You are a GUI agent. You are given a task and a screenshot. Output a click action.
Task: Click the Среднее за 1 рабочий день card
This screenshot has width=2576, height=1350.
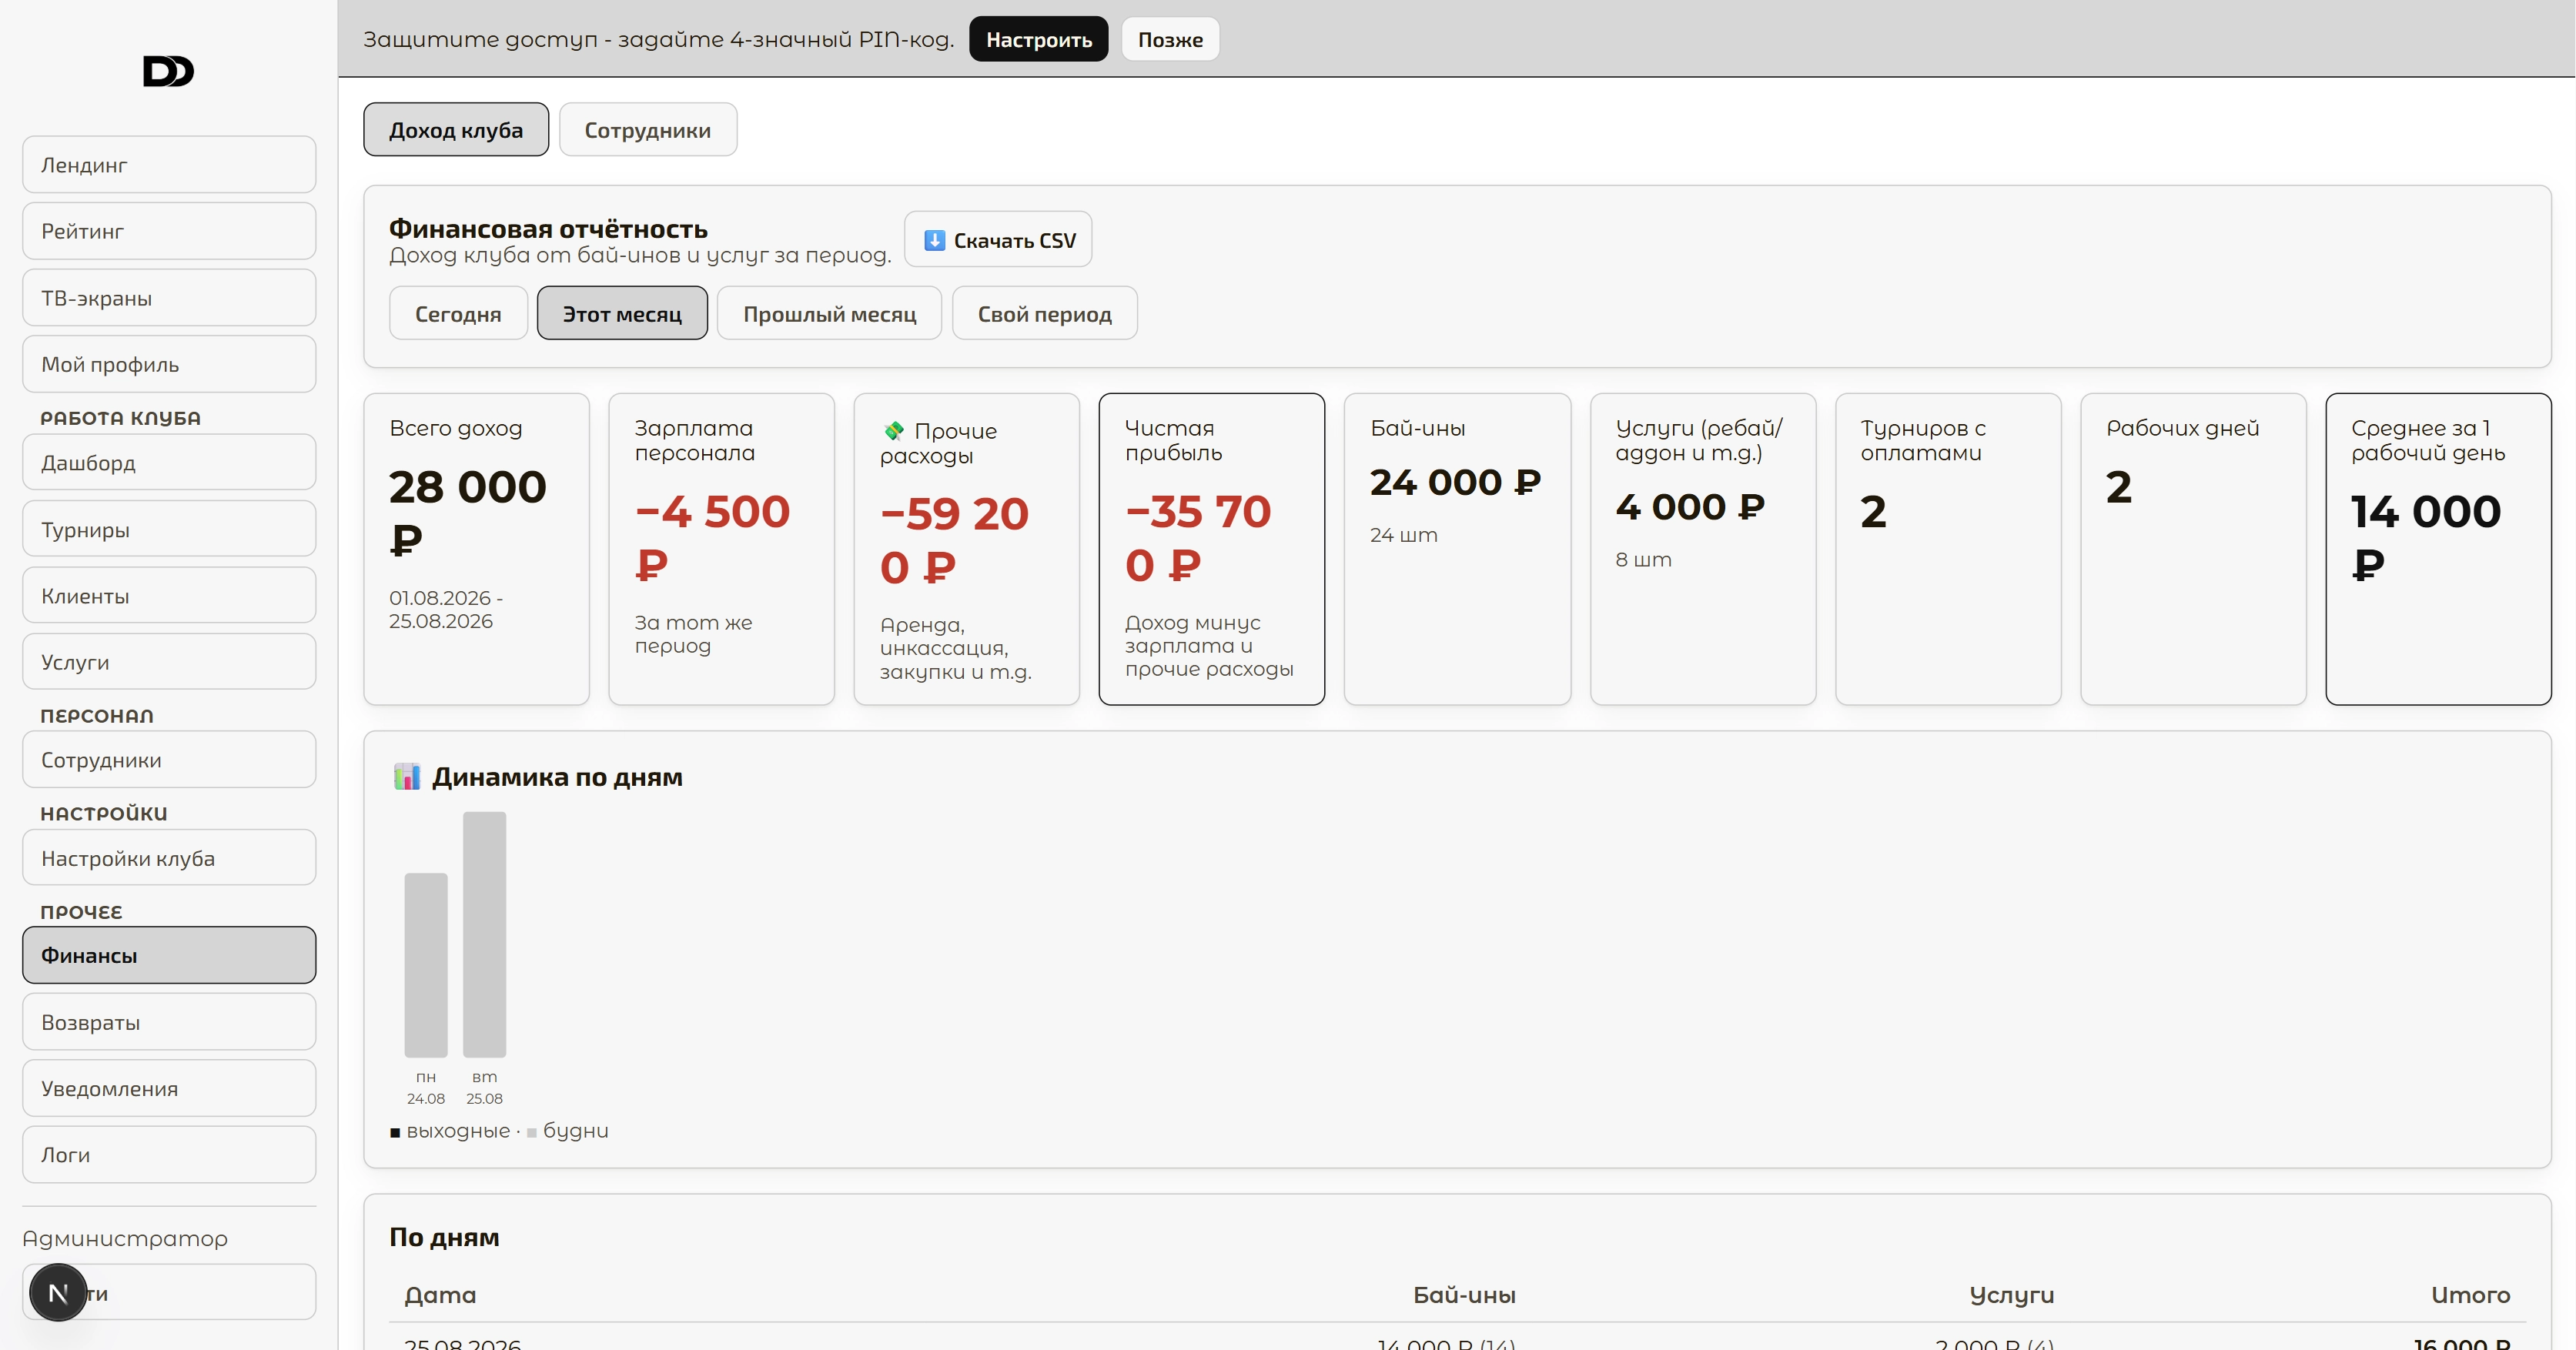pos(2438,549)
